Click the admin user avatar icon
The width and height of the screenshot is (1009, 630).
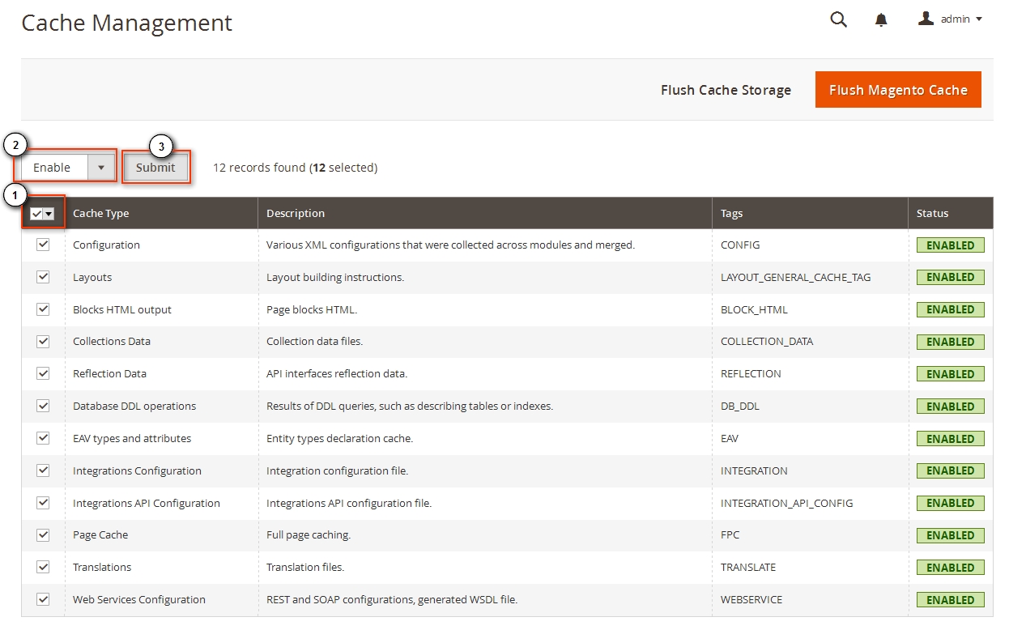tap(926, 19)
